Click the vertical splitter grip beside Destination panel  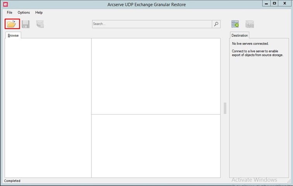pos(225,108)
